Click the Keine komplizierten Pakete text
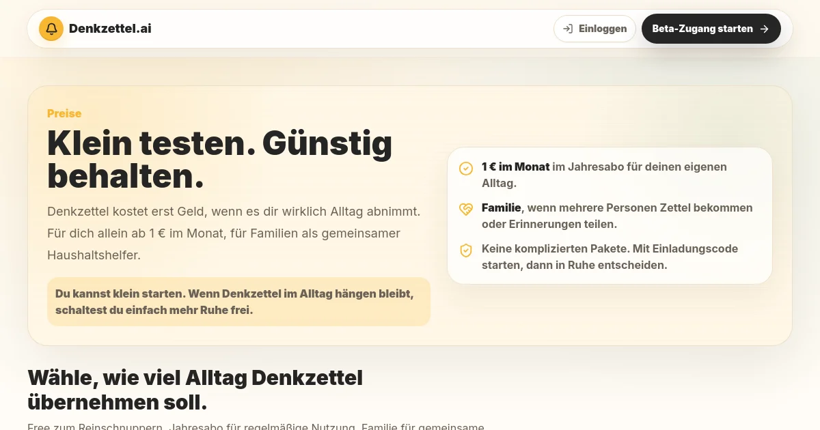 (610, 257)
